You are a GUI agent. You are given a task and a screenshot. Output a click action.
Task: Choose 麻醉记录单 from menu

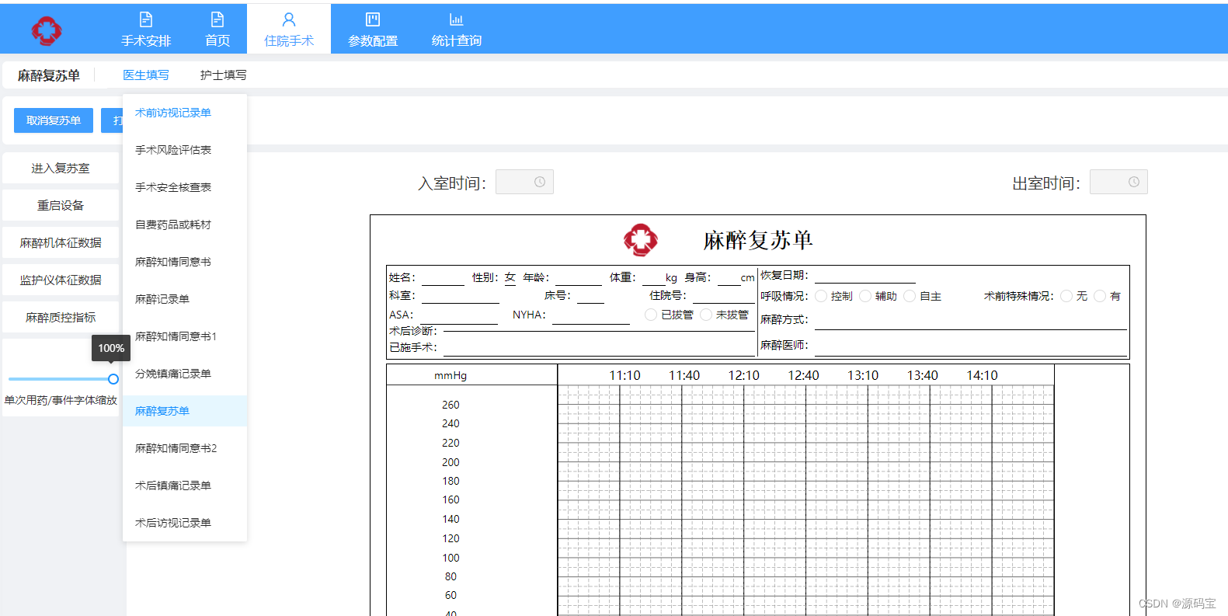click(x=185, y=299)
